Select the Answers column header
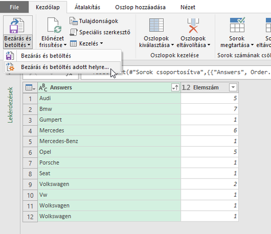 [109, 87]
